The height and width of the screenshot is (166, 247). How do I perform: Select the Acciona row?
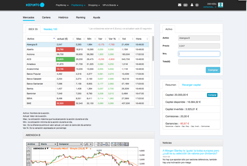click(x=88, y=54)
